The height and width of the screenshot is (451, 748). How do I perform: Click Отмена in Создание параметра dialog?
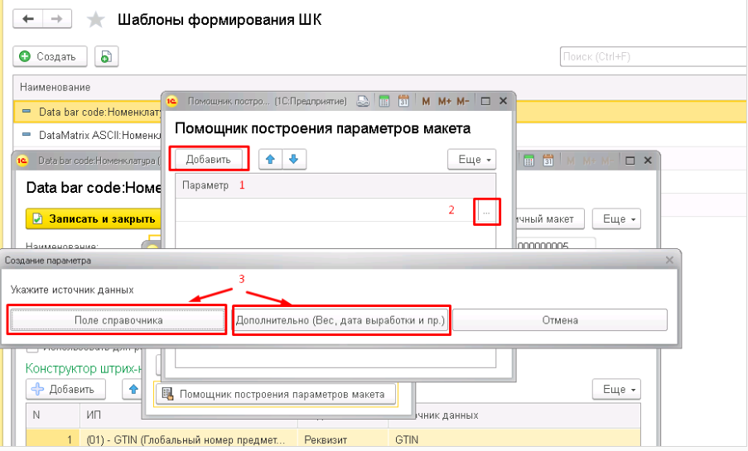pyautogui.click(x=560, y=320)
